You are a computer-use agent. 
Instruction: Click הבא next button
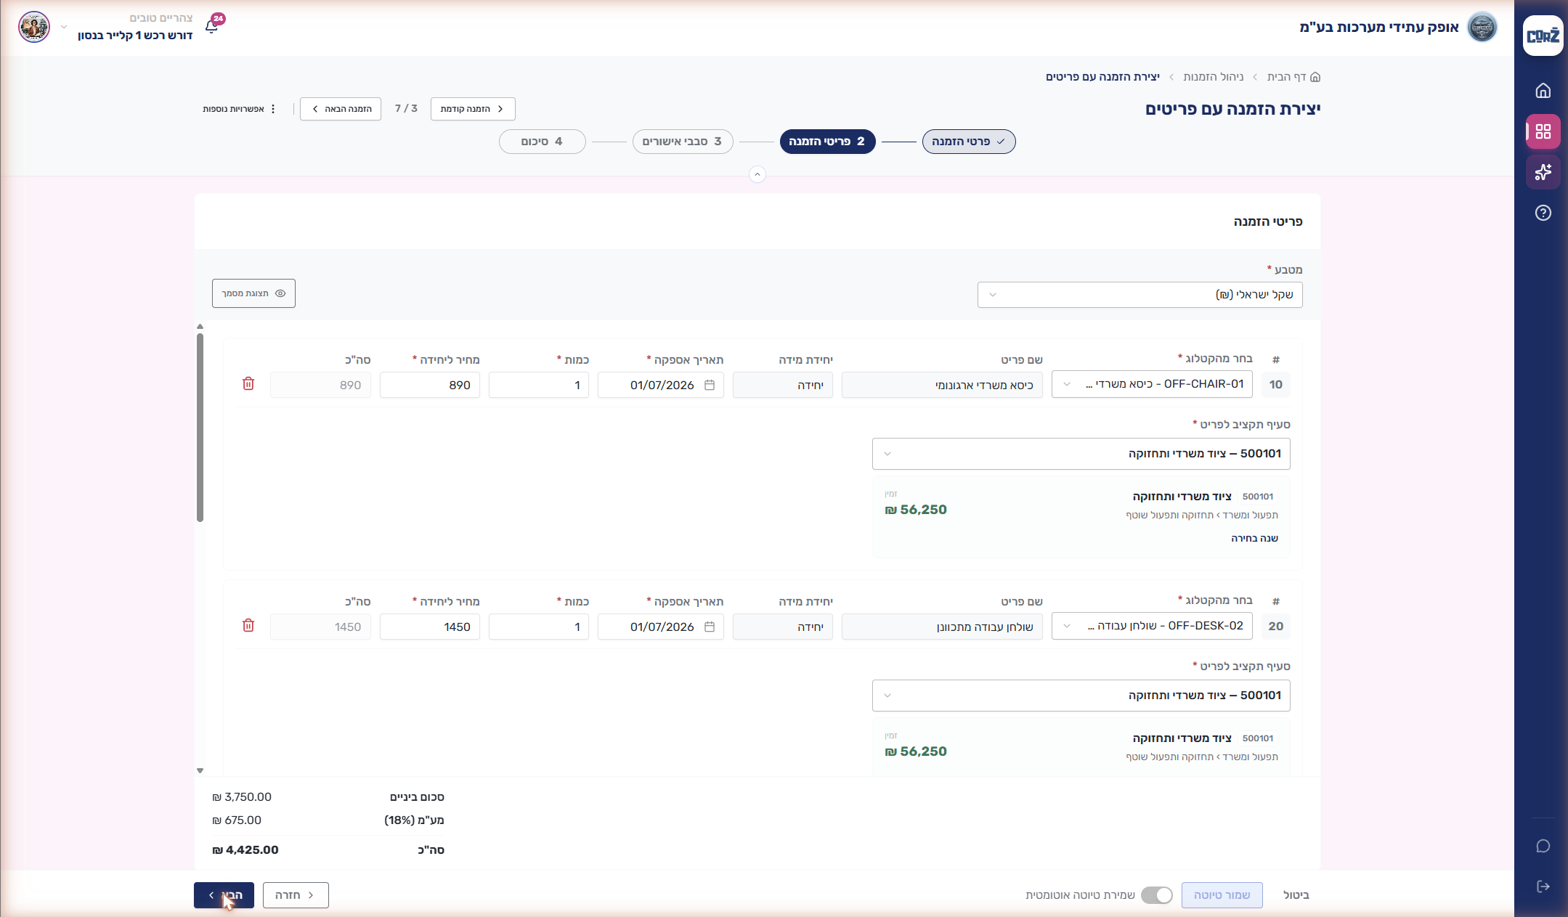click(224, 895)
